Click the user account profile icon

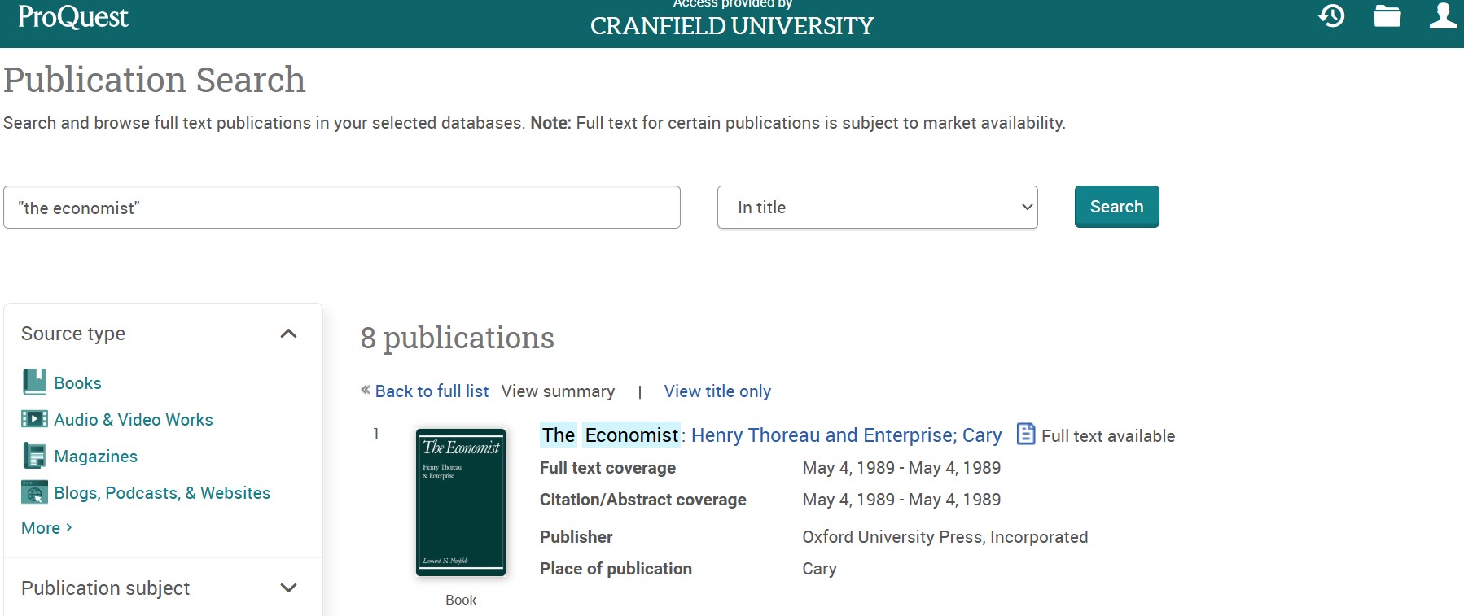(x=1442, y=15)
